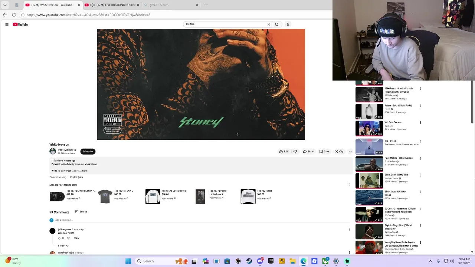Switch to LIVE BREAKING YouTube tab
Screen dimensions: 475x267
point(112,5)
